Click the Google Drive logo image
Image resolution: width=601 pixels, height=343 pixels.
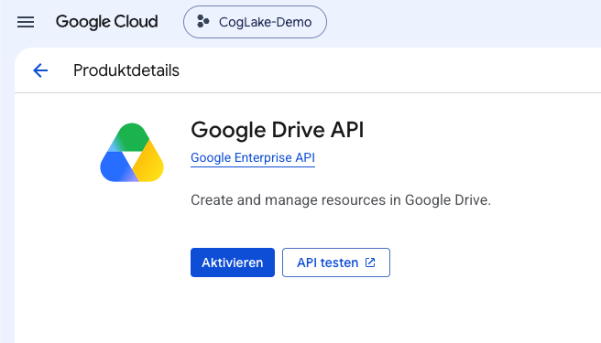pyautogui.click(x=132, y=153)
